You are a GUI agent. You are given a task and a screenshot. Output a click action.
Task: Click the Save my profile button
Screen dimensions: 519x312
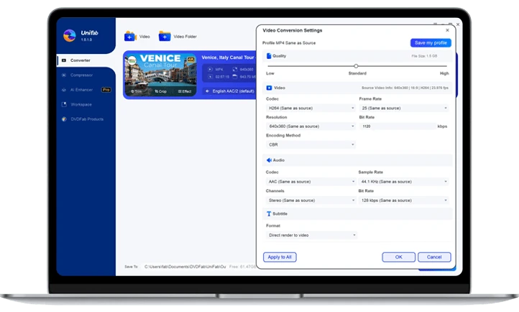(x=430, y=43)
